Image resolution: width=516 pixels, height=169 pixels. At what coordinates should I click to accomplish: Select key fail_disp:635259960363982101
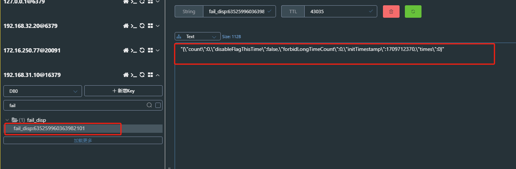(49, 129)
